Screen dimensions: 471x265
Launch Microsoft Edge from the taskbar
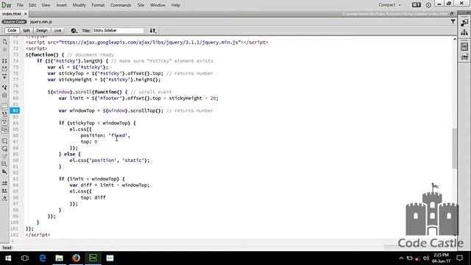pos(43,258)
